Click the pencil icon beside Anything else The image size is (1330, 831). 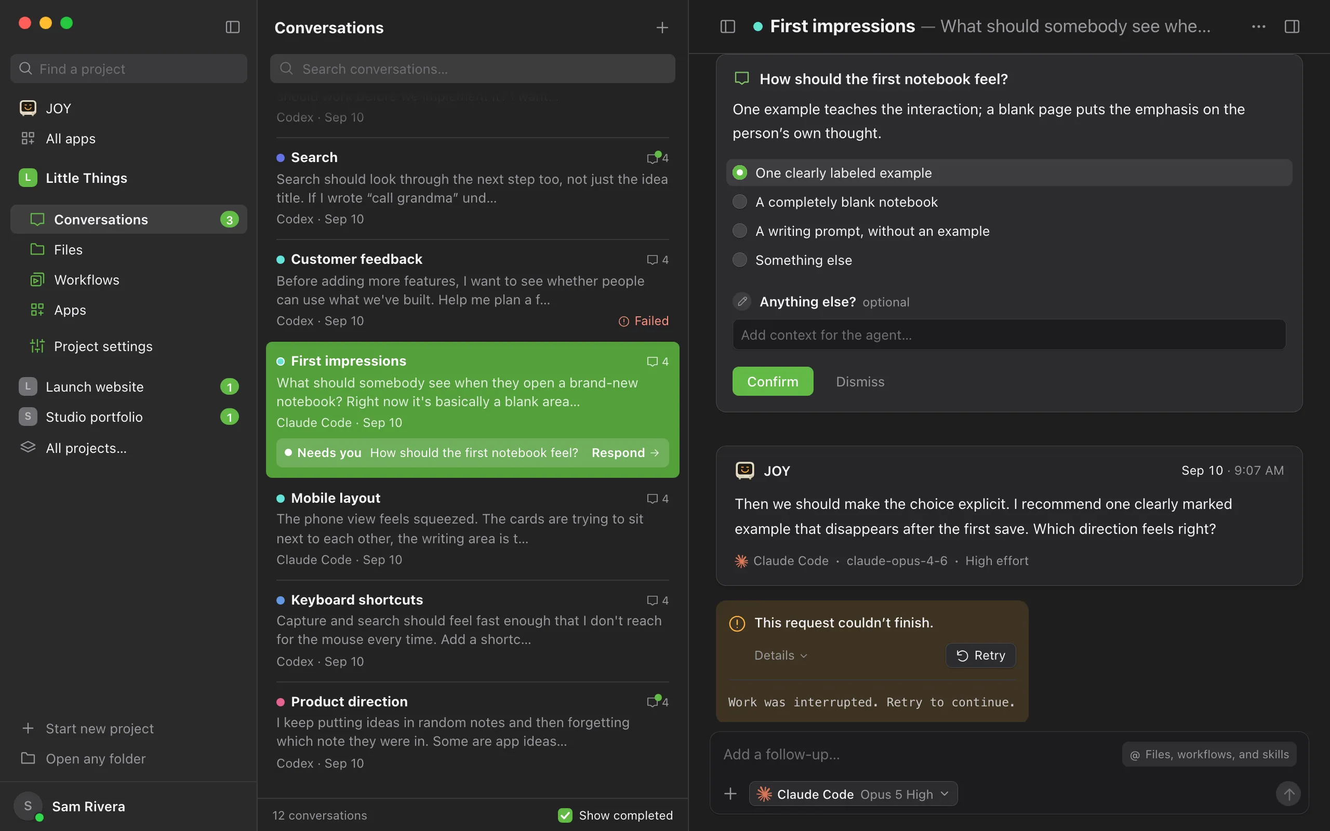[x=742, y=301]
